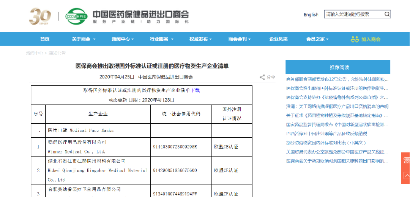410x197 pixels.
Task: Click the 下载 link in table header
Action: 196,90
